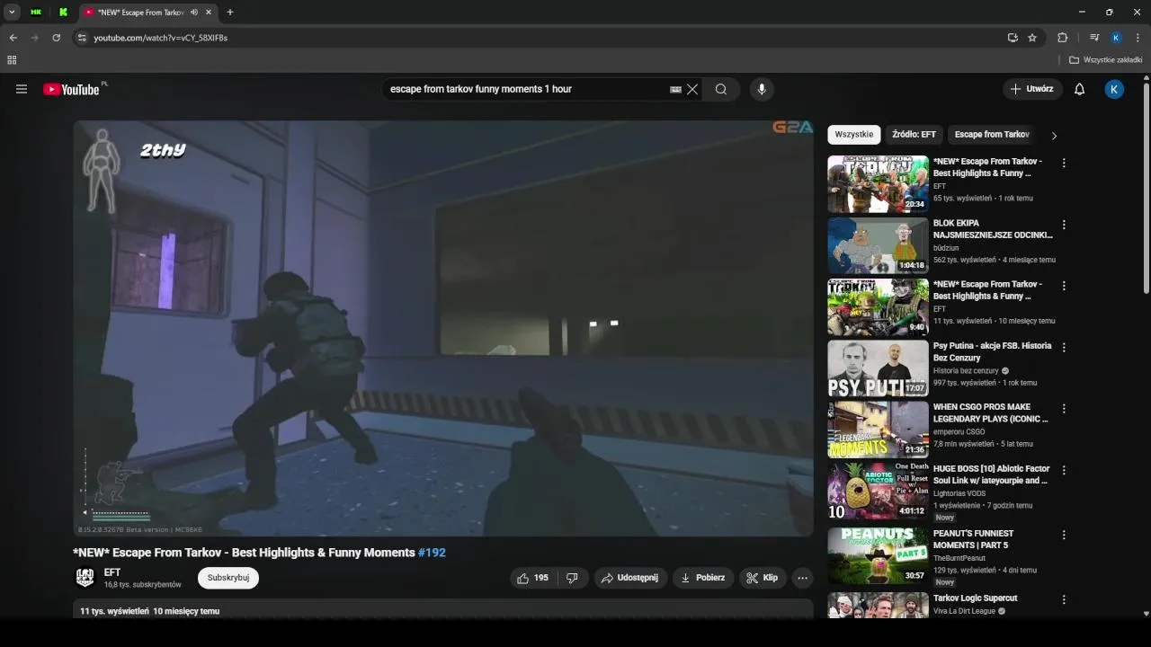Select the Escape from Tarkov filter chip
The width and height of the screenshot is (1151, 647).
click(992, 135)
